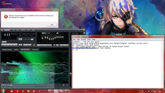Click the Winamp logo icon in title bar
Viewport: 165px width, 93px height.
pyautogui.click(x=2, y=30)
